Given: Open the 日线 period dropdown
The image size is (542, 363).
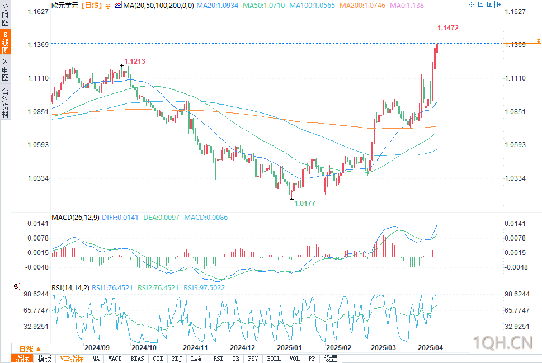Looking at the screenshot, I should (x=30, y=348).
